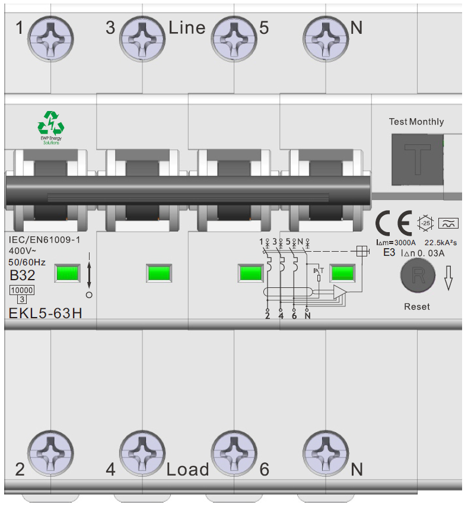This screenshot has height=507, width=471.
Task: Click the boxed 10000 breaking capacity label
Action: point(22,290)
